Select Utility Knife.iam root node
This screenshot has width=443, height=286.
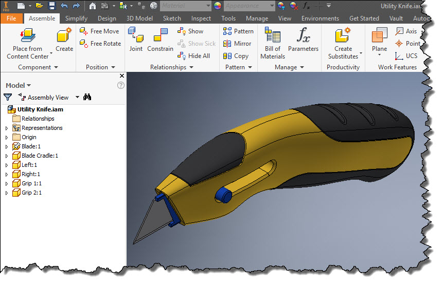[36, 109]
